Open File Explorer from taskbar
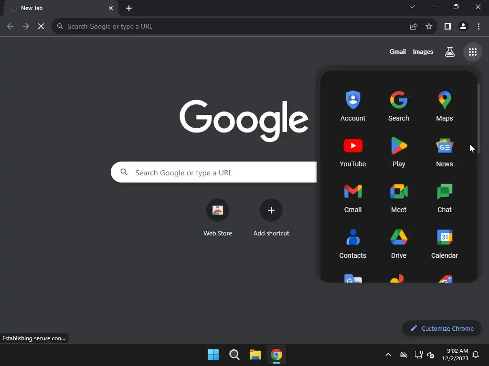The image size is (489, 366). click(255, 355)
